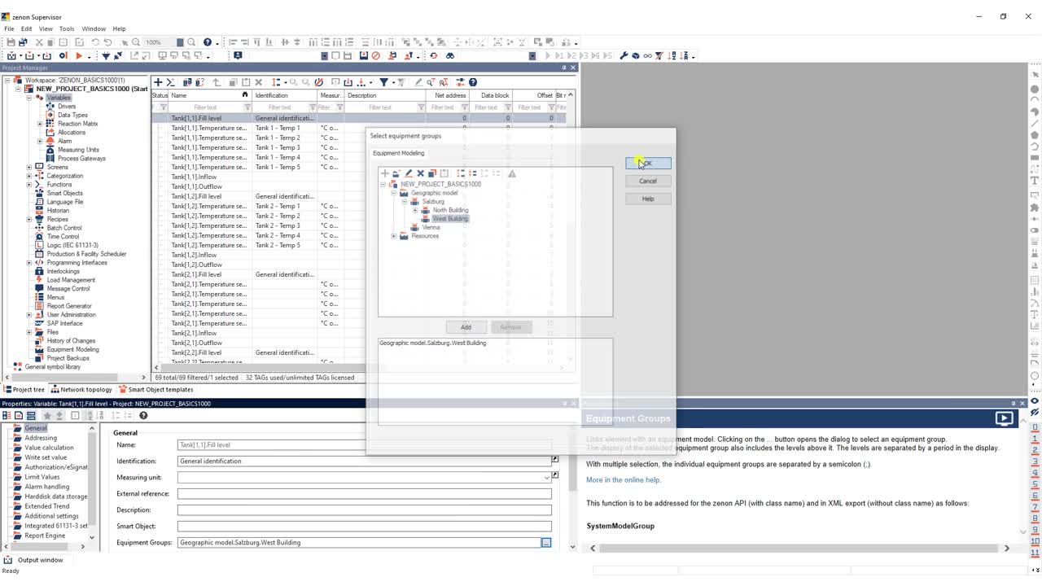Collapse all nodes icon in dialog toolbar
Viewport: 1042px width, 586px height.
click(x=472, y=173)
